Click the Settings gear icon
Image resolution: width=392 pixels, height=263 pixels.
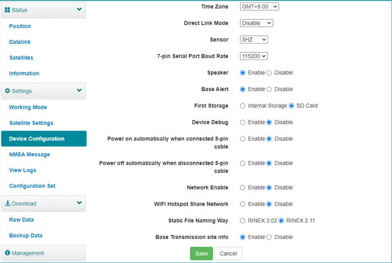pyautogui.click(x=7, y=91)
